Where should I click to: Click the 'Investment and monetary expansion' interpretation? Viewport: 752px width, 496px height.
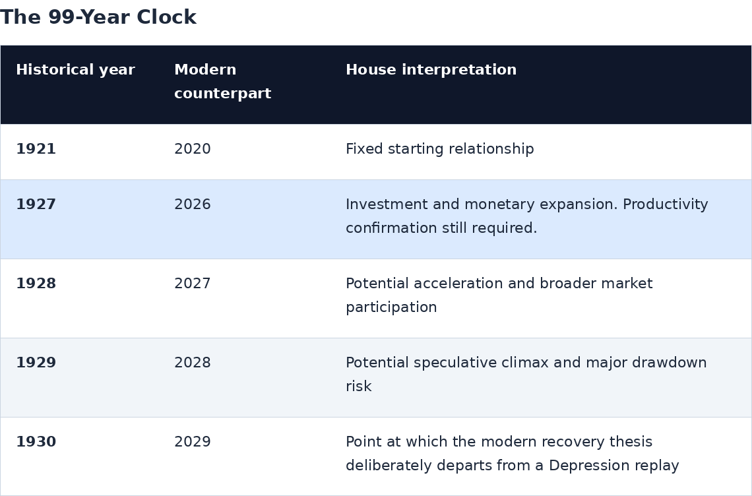[x=482, y=204]
